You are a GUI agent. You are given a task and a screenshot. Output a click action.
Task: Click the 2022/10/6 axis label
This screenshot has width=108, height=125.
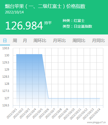(x=44, y=113)
